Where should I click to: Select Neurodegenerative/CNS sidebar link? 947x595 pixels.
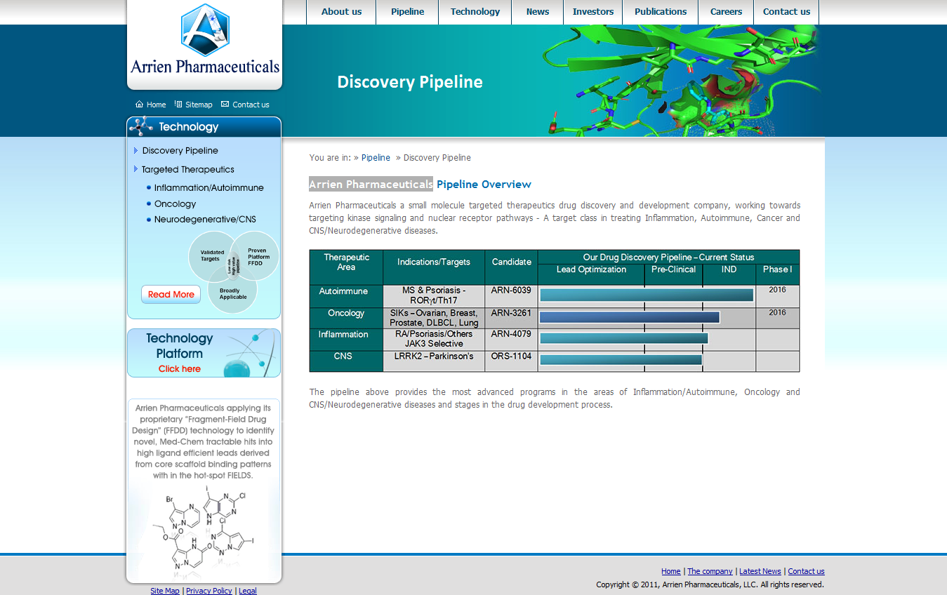coord(205,219)
